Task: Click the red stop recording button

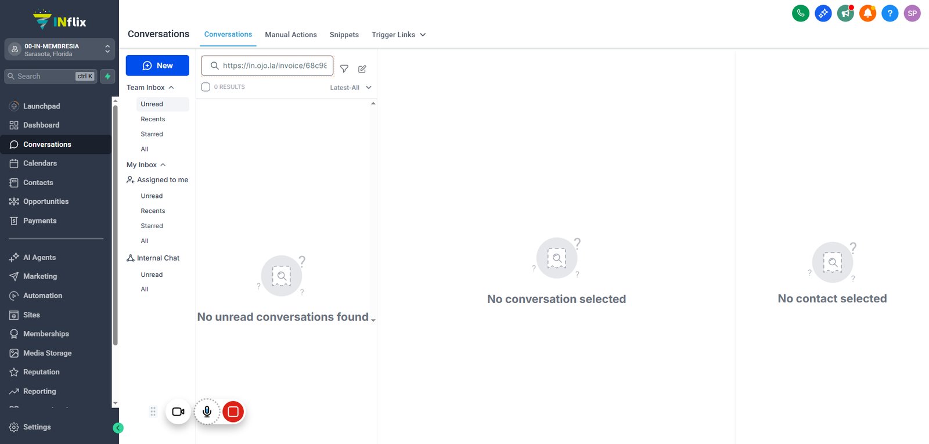Action: [x=233, y=411]
